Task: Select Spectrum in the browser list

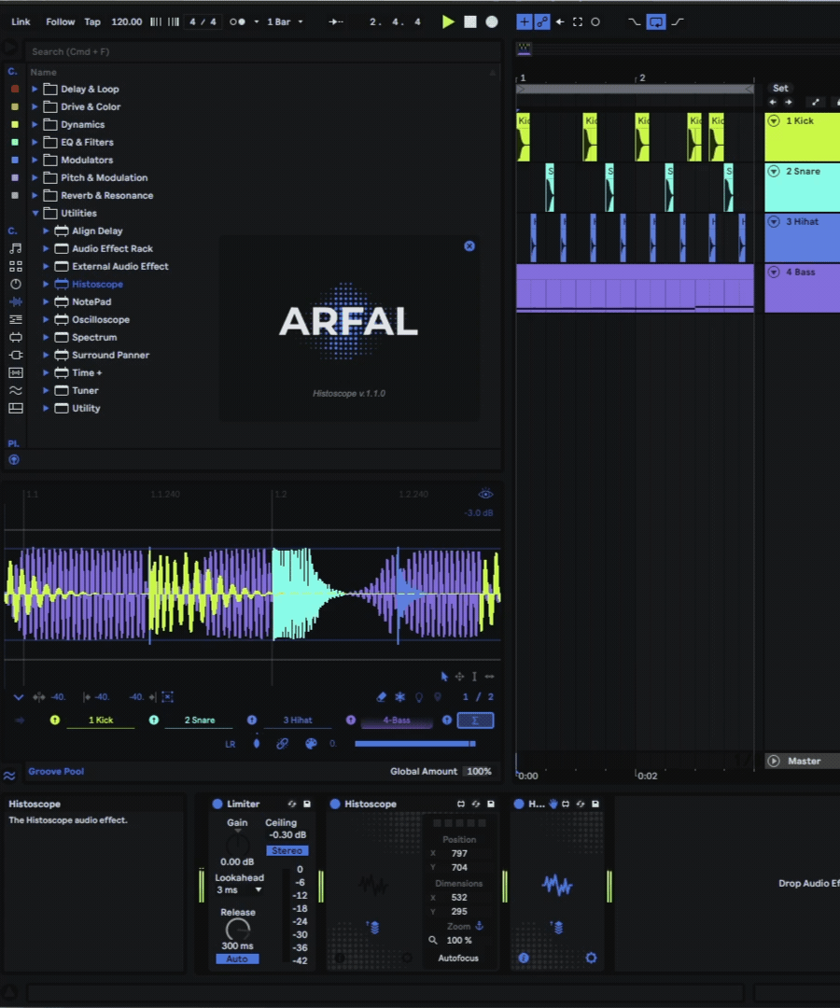Action: [x=94, y=338]
